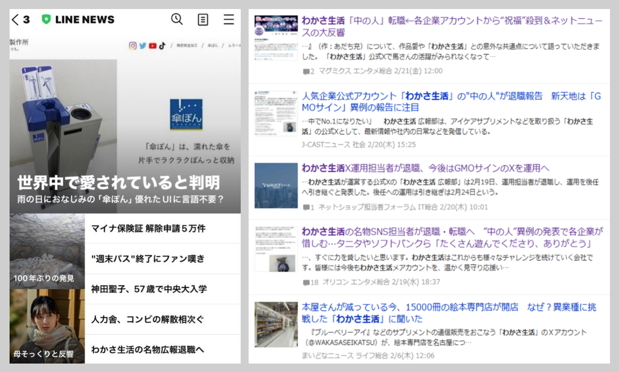This screenshot has width=619, height=372.
Task: Click the 母そっくりと反響 thumbnail
Action: (47, 326)
